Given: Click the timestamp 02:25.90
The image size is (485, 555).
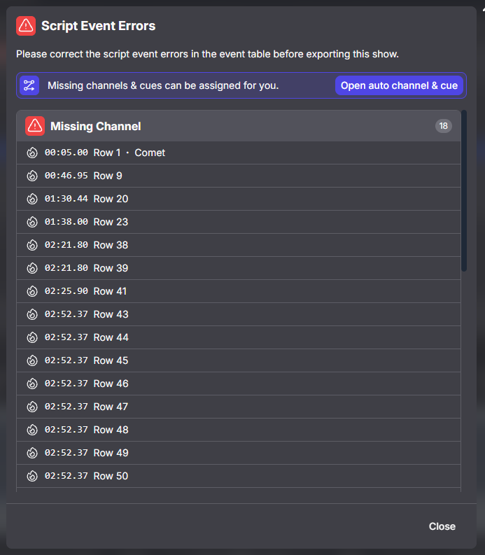Looking at the screenshot, I should [66, 291].
